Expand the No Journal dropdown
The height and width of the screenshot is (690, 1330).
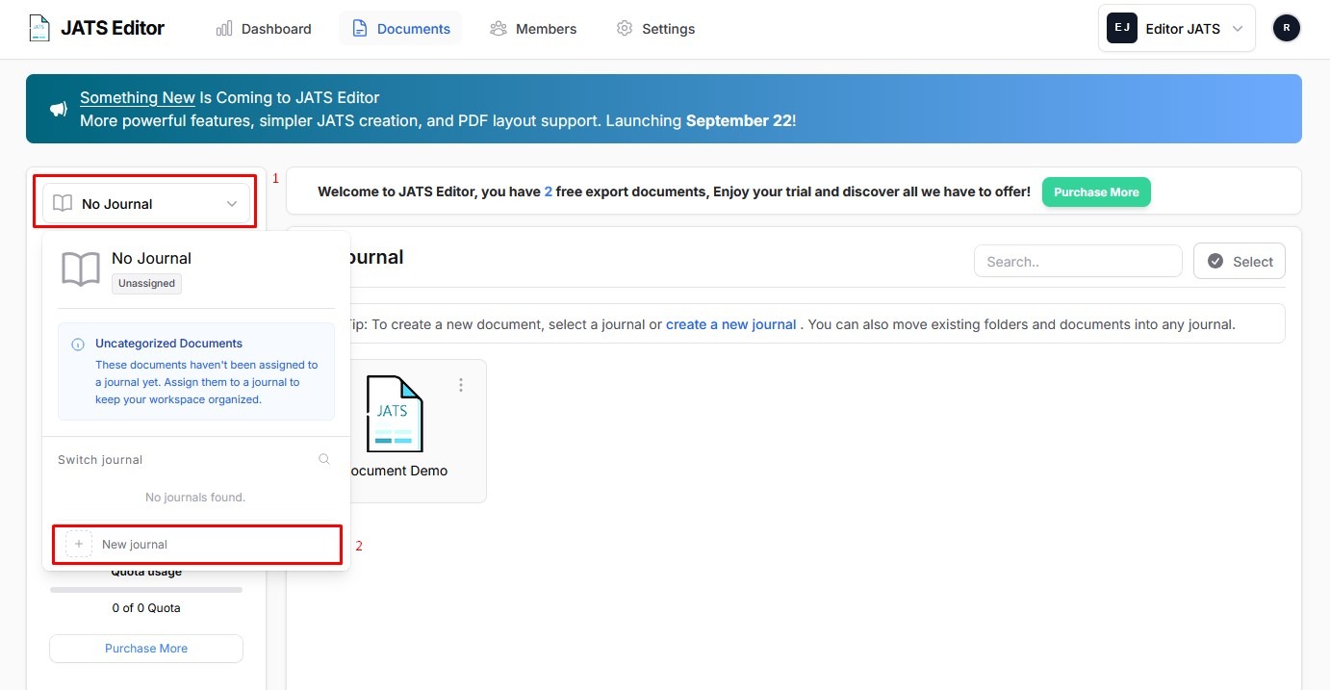pyautogui.click(x=146, y=203)
